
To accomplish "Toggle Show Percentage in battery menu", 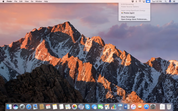I will [x=128, y=17].
